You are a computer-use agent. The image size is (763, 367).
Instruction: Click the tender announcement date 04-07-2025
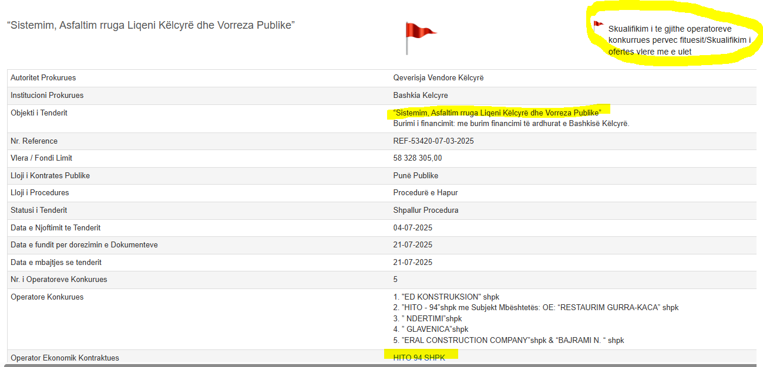coord(412,228)
